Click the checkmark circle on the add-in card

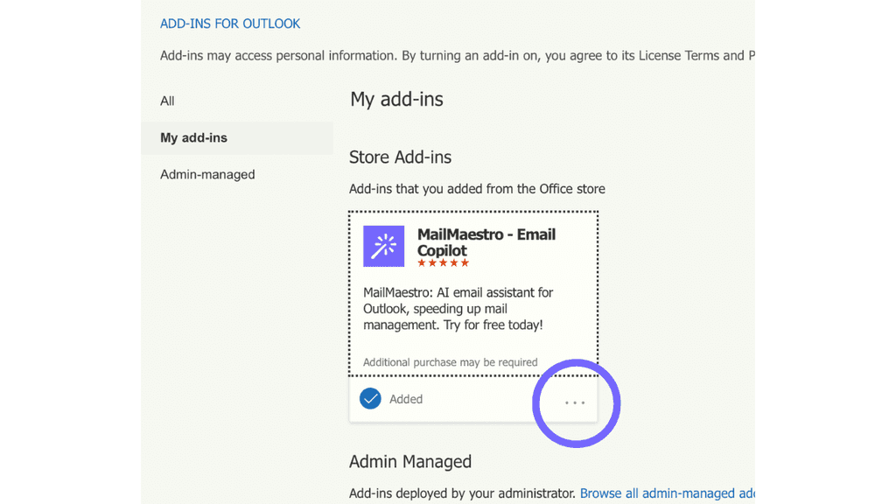tap(370, 398)
